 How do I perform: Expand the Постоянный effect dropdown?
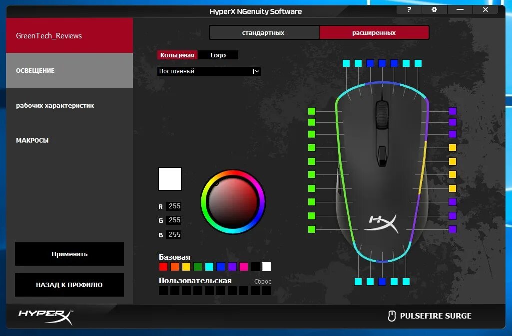(x=209, y=71)
